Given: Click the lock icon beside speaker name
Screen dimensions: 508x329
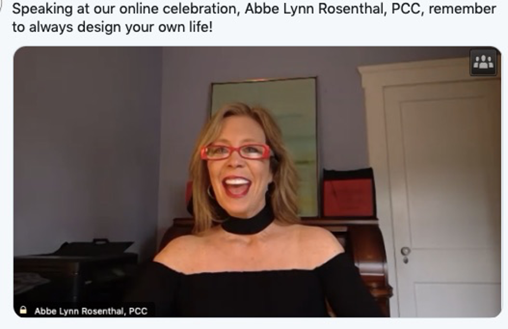Looking at the screenshot, I should (23, 310).
